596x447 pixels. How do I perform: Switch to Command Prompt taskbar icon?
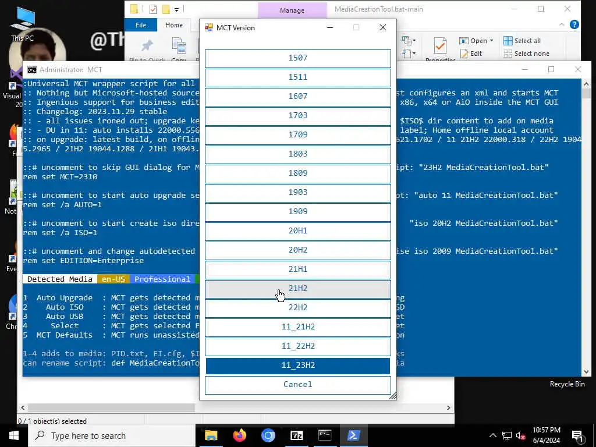(x=325, y=435)
